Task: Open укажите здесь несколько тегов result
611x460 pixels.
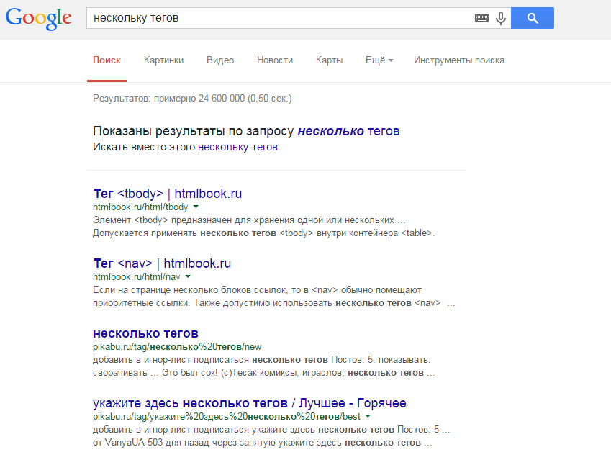Action: coord(249,403)
